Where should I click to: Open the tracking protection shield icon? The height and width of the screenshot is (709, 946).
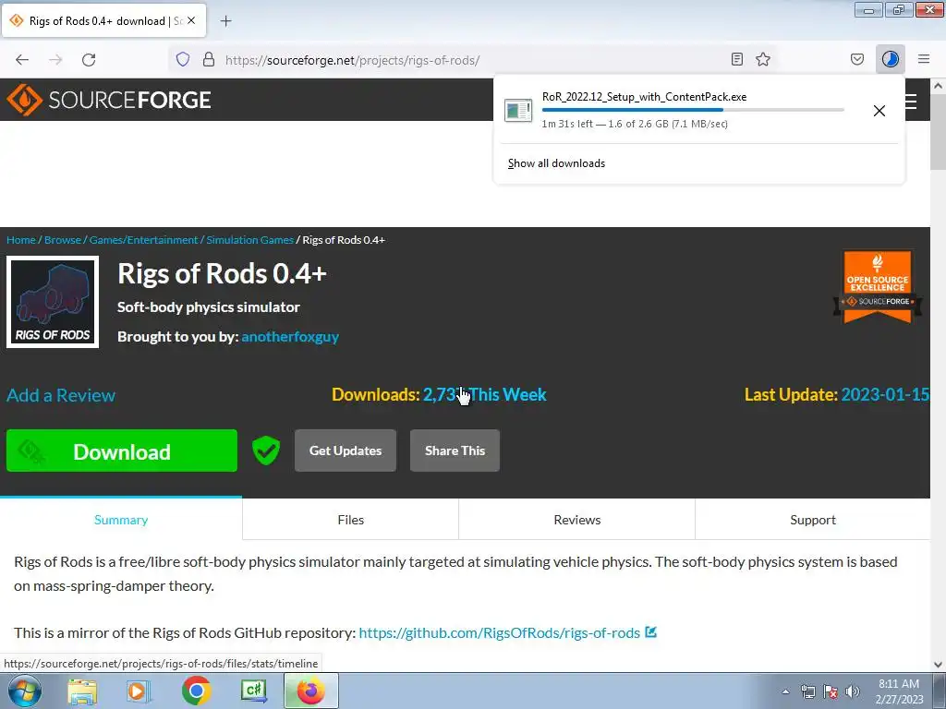click(x=183, y=59)
